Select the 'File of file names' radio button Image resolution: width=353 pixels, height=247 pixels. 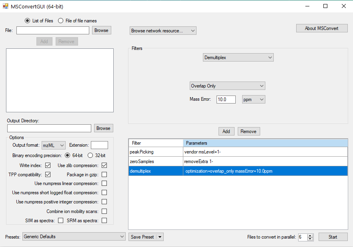(60, 20)
